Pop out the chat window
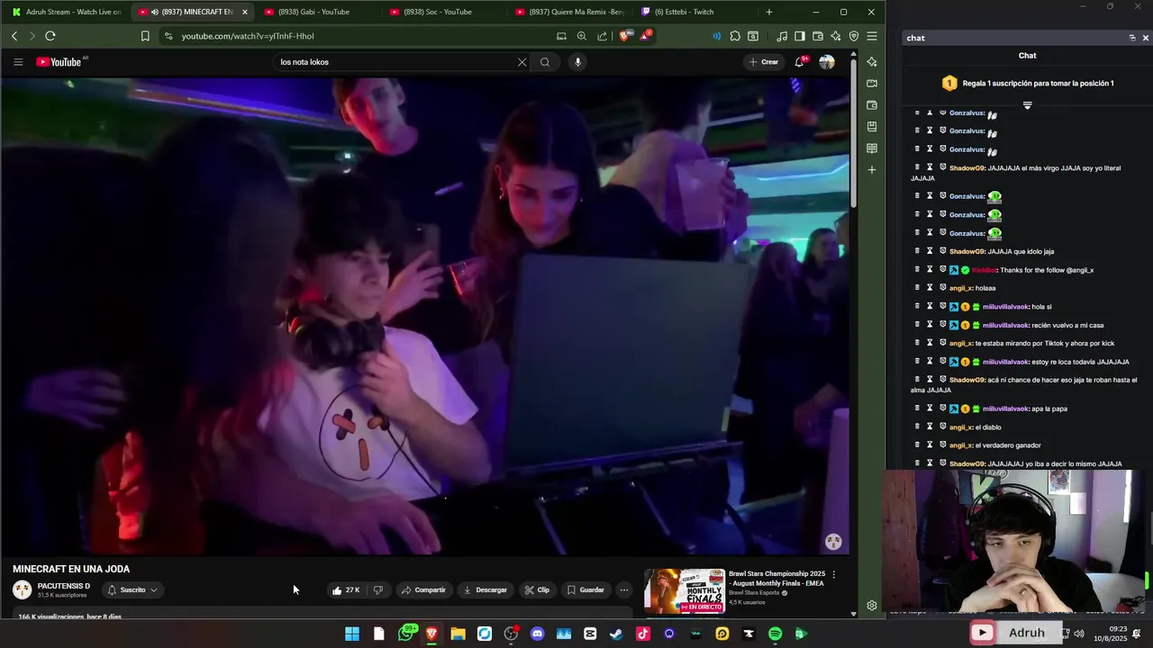 click(1132, 38)
